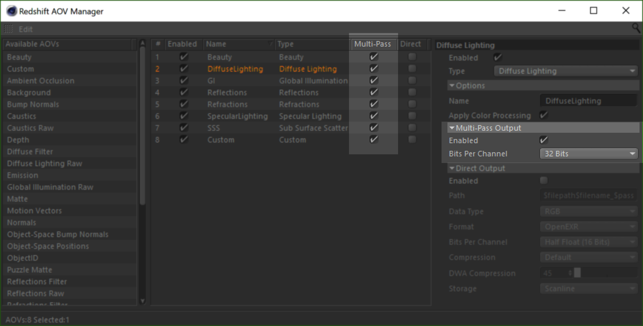Select the SSS row name in AOV table
Viewport: 643px width, 326px height.
click(x=214, y=128)
